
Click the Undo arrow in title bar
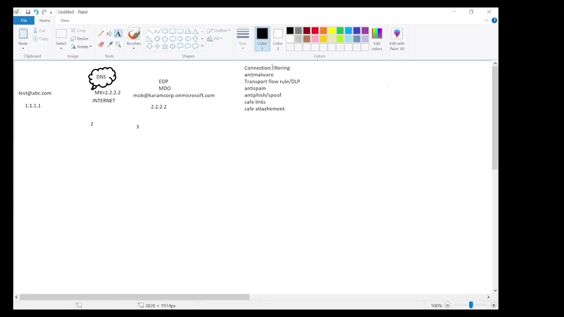click(x=36, y=12)
